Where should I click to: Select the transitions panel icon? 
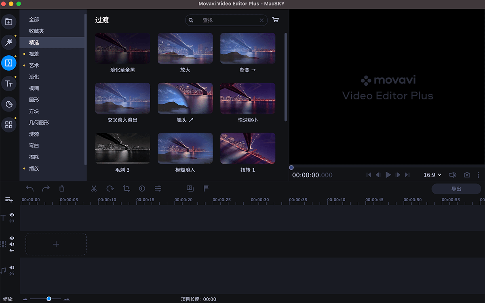pyautogui.click(x=9, y=63)
